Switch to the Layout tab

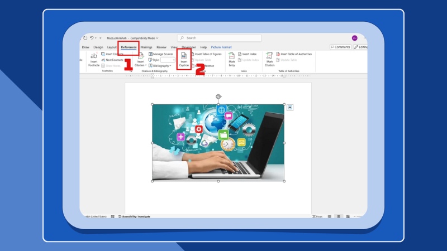point(112,47)
